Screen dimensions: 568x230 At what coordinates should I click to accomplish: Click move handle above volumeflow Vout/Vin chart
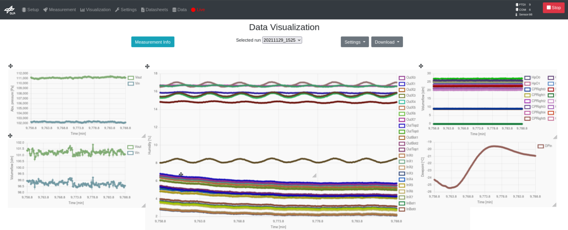10,135
